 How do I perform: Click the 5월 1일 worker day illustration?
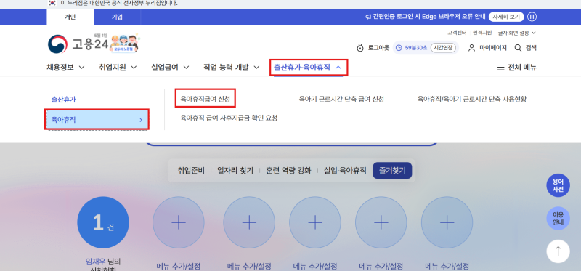(124, 43)
